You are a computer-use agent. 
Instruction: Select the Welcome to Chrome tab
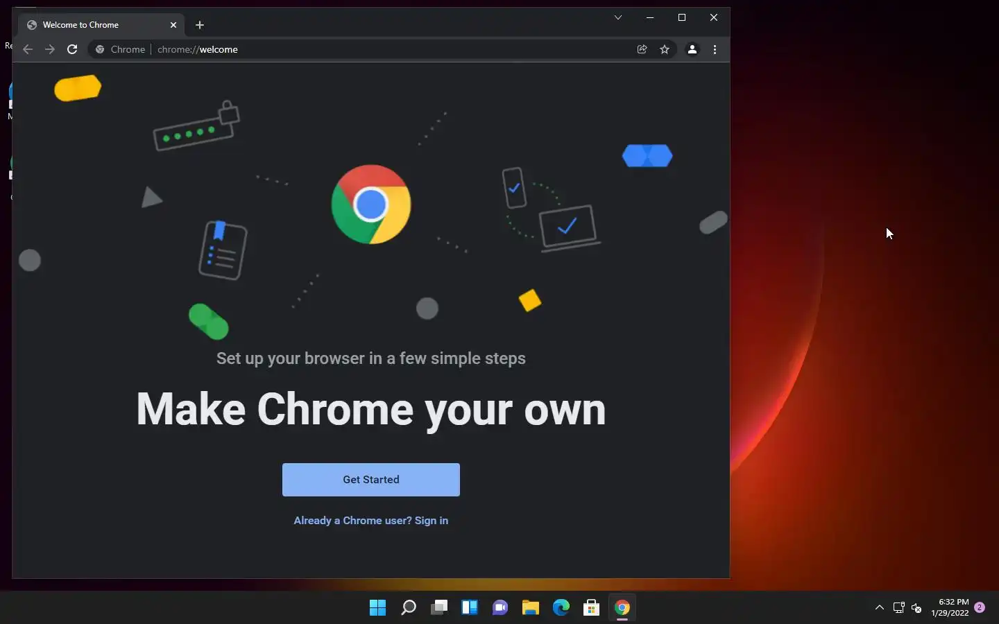[101, 25]
